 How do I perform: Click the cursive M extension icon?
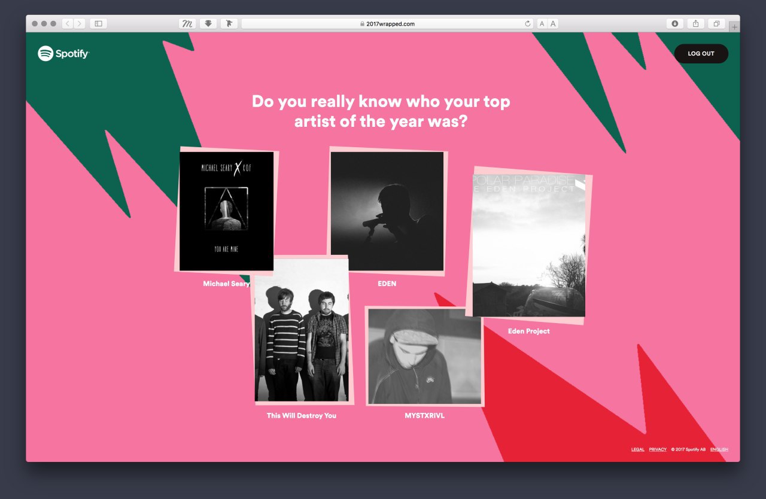pos(187,24)
